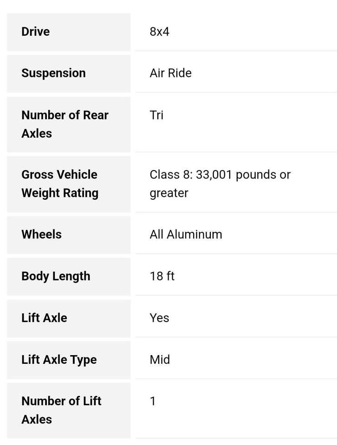
Task: Select the All Aluminum wheels value
Action: pos(186,235)
